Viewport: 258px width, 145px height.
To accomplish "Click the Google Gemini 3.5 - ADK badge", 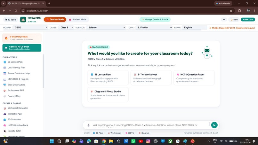I will [155, 20].
